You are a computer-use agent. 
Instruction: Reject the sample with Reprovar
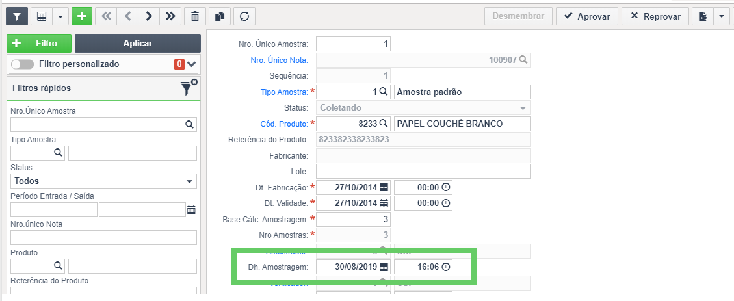tap(655, 16)
